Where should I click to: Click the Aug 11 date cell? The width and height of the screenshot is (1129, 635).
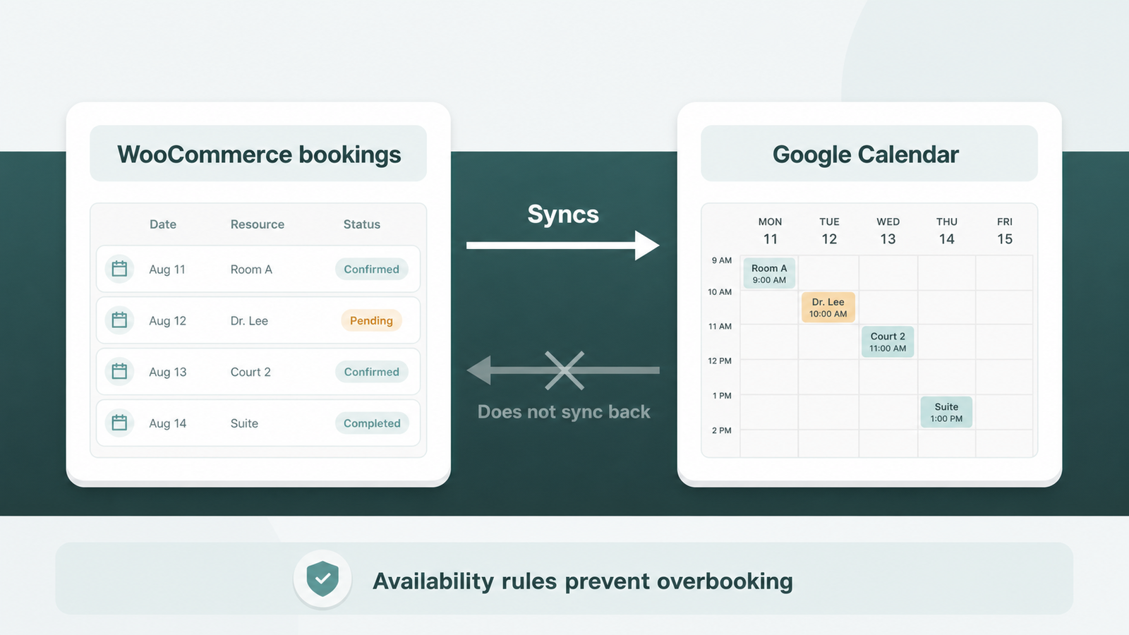167,270
